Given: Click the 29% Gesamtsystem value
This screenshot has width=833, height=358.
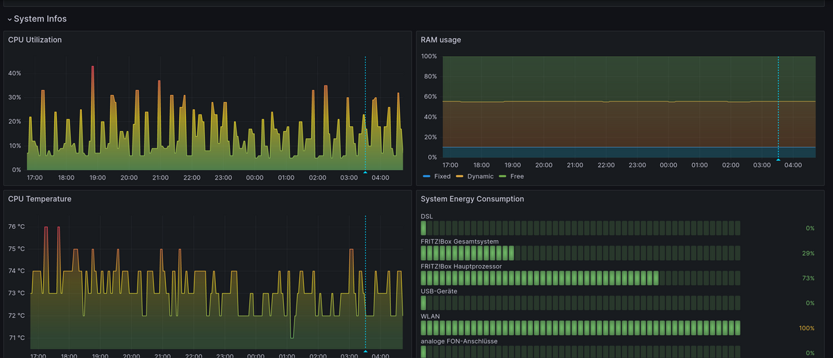Looking at the screenshot, I should (x=808, y=253).
